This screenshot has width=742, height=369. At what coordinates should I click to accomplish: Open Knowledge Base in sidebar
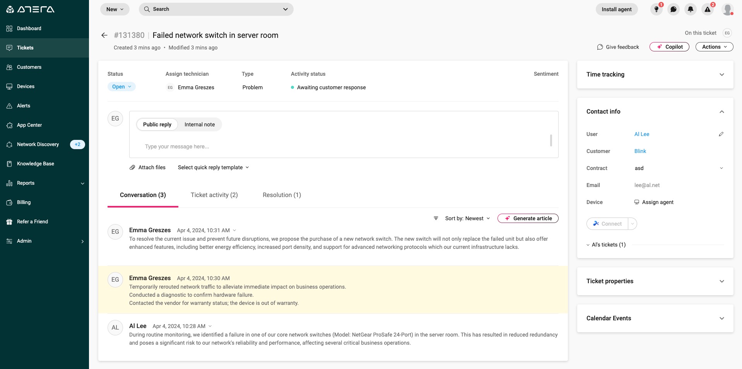pos(44,164)
